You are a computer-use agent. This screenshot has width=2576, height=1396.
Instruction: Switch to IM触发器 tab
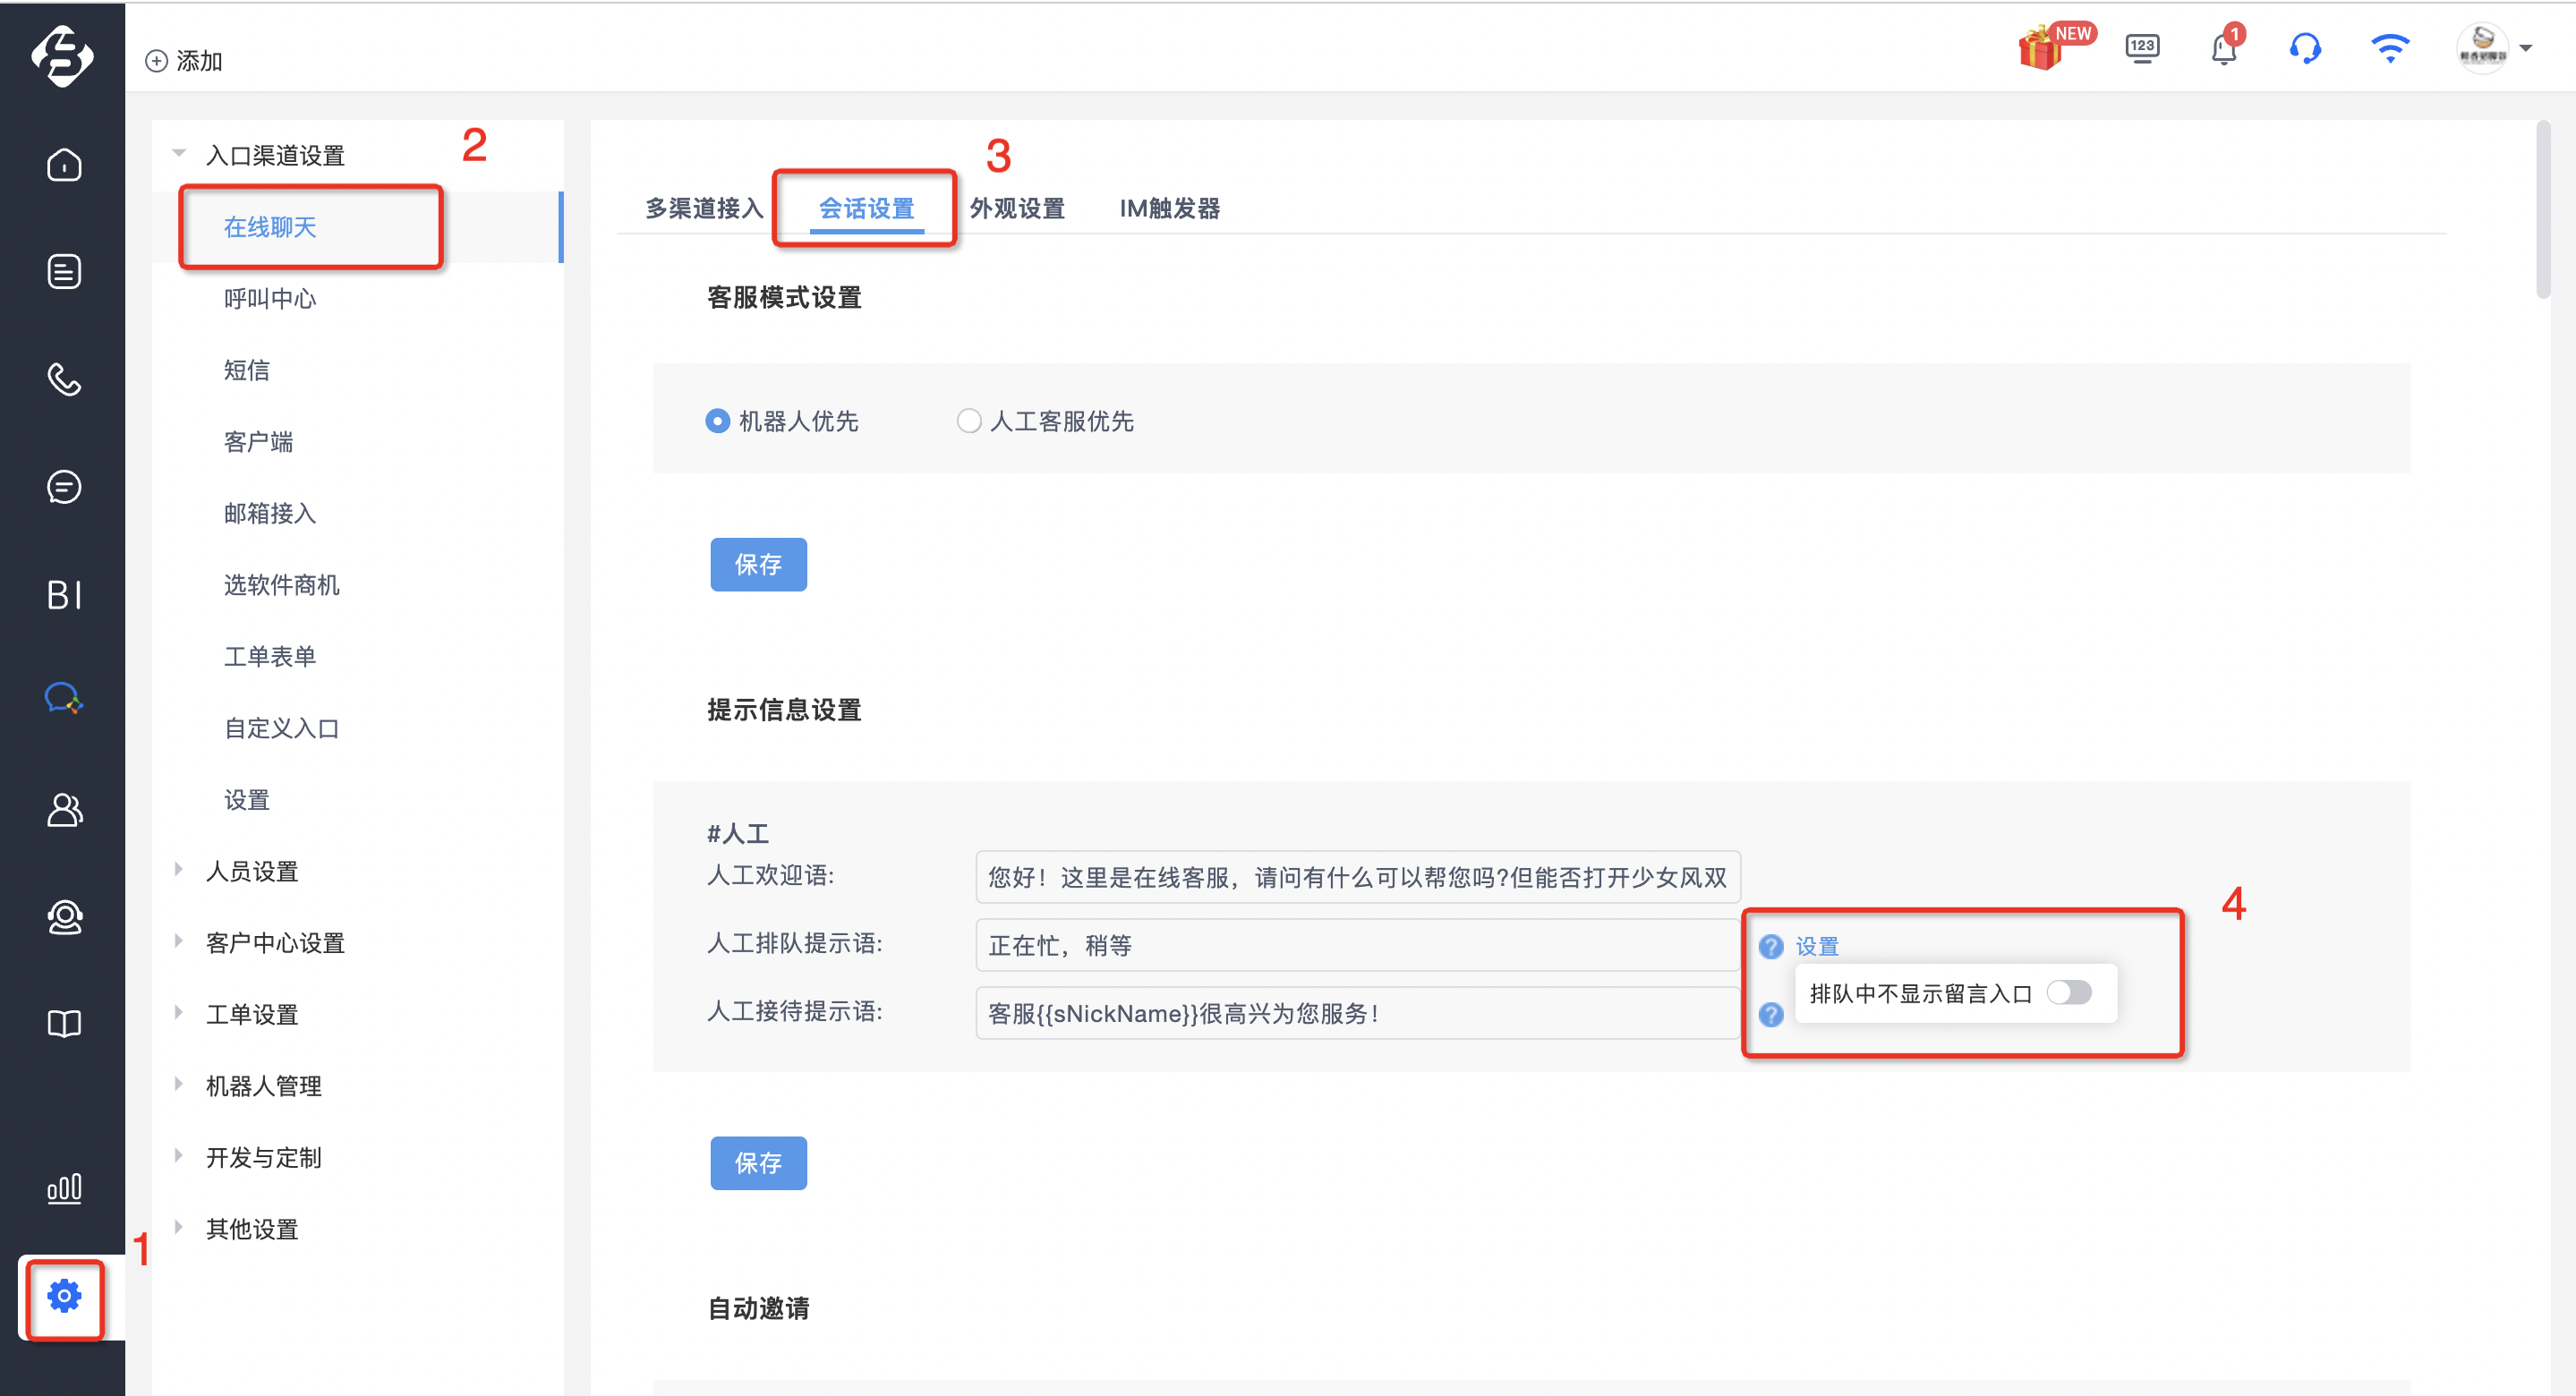click(1170, 208)
